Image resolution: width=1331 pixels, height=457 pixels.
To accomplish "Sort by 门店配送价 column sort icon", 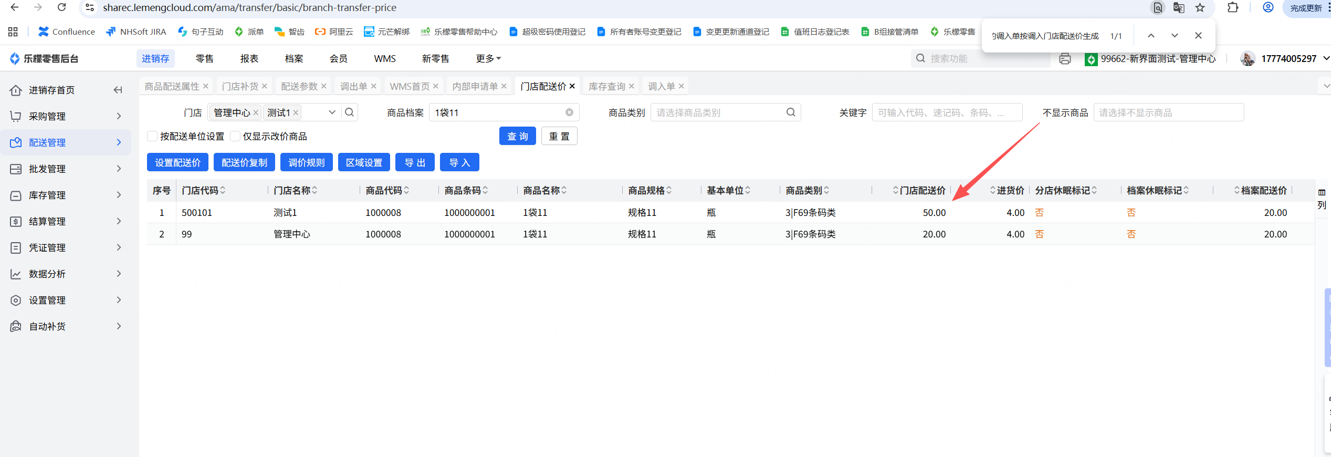I will (x=895, y=190).
